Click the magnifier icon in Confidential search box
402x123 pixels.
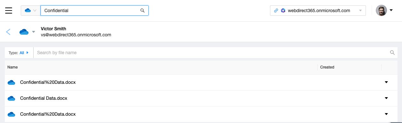pos(143,11)
